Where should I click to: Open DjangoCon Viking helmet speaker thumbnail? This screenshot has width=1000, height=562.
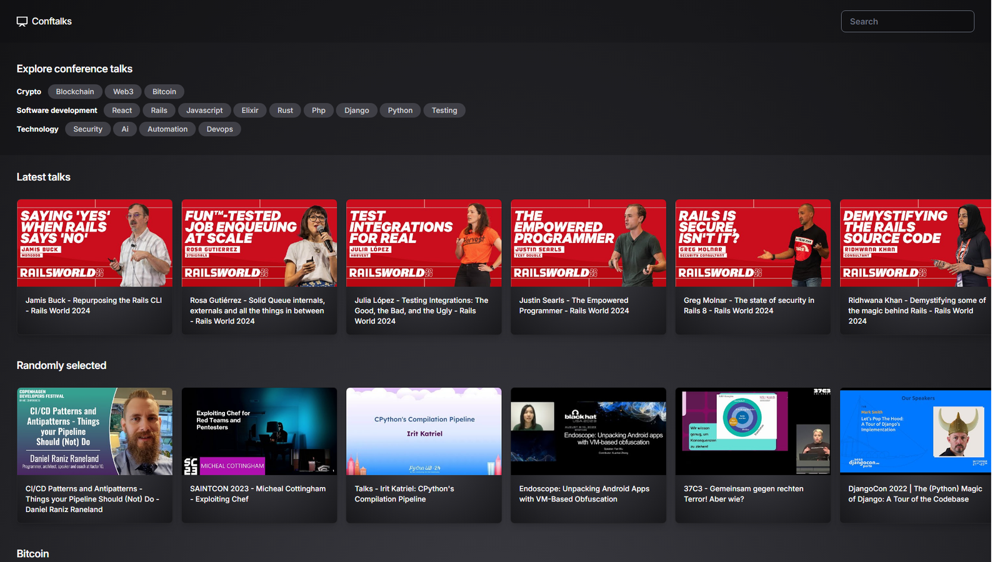tap(916, 431)
